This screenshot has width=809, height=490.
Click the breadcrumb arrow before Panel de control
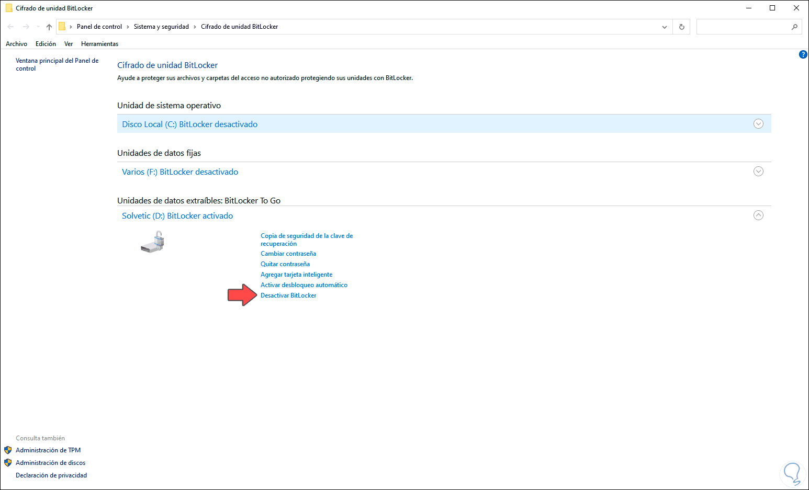point(71,27)
